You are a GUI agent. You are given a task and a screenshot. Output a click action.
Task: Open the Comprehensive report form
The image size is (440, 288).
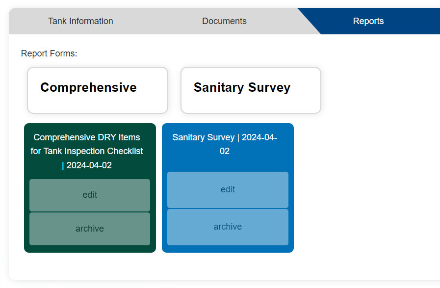(x=98, y=90)
